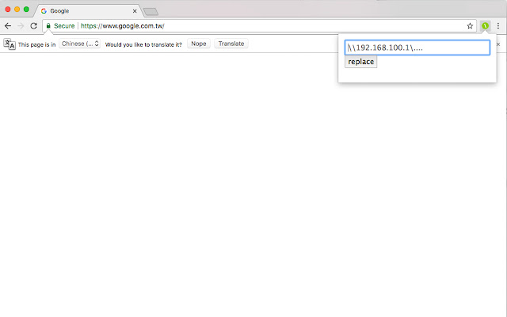Click the replace button in the popup
Image resolution: width=507 pixels, height=317 pixels.
pos(360,62)
